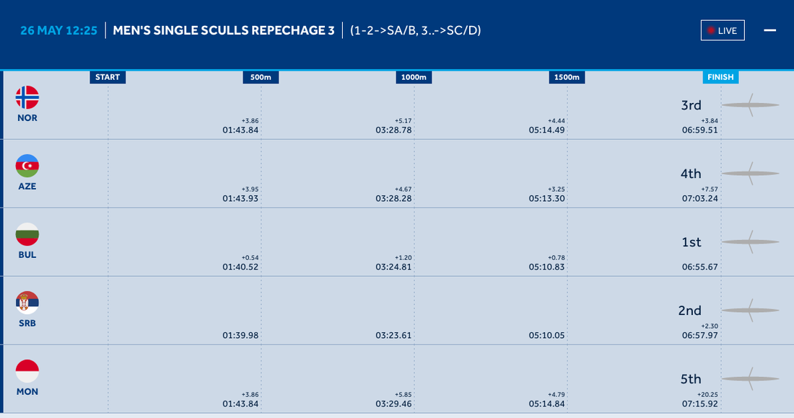Select the FINISH marker label
This screenshot has width=794, height=418.
[x=720, y=77]
